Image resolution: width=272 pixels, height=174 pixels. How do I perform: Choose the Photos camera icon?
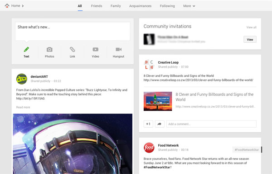pyautogui.click(x=49, y=50)
